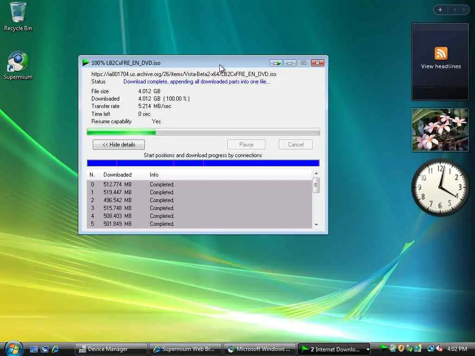This screenshot has height=356, width=475.
Task: Click the green checkmark tray icon
Action: (409, 349)
